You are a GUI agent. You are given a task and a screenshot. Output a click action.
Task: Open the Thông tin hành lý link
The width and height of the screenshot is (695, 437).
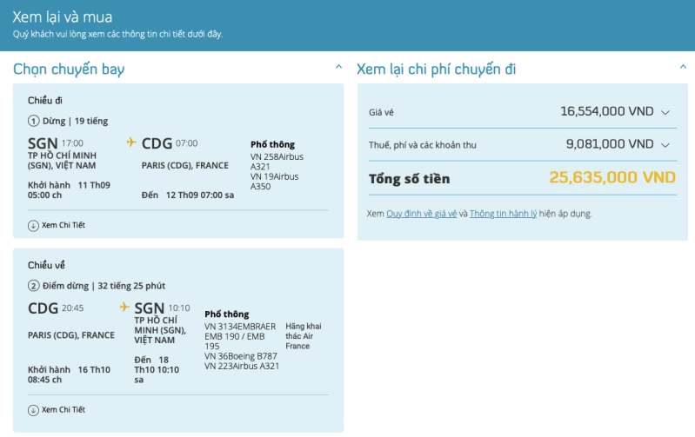point(503,213)
